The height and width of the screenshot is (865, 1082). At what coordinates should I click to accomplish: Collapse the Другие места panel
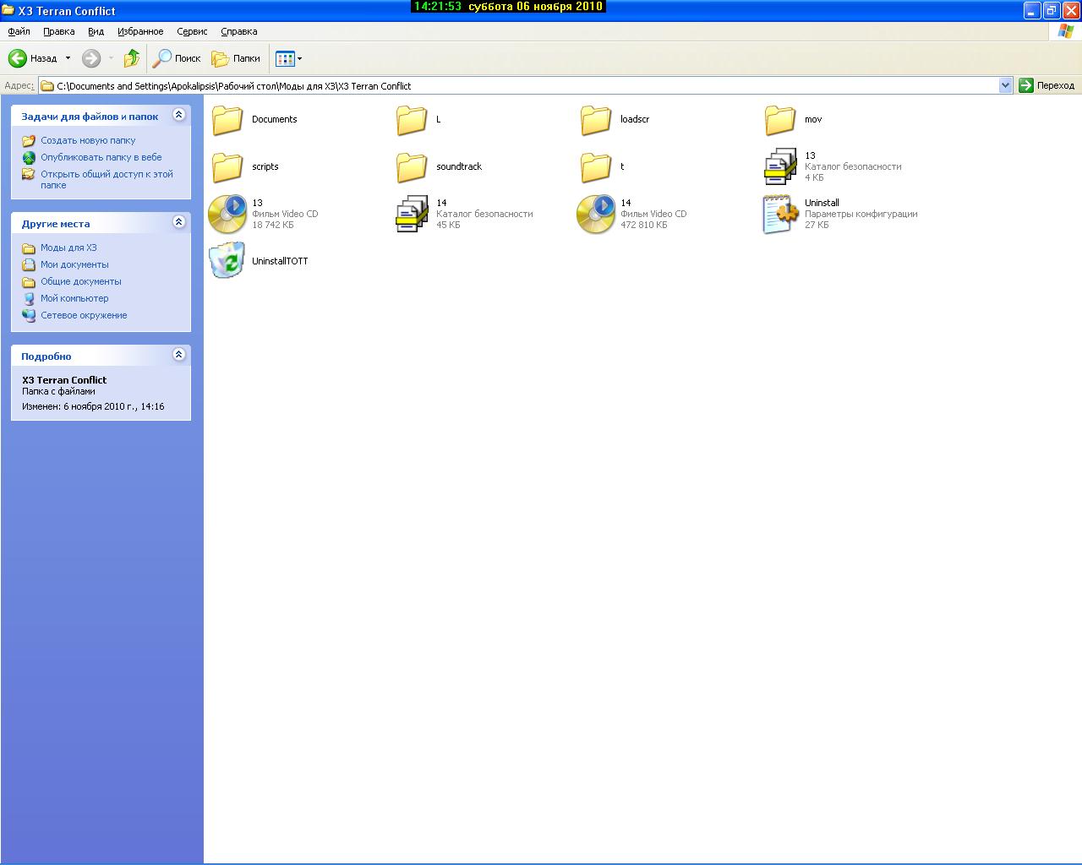pos(178,222)
